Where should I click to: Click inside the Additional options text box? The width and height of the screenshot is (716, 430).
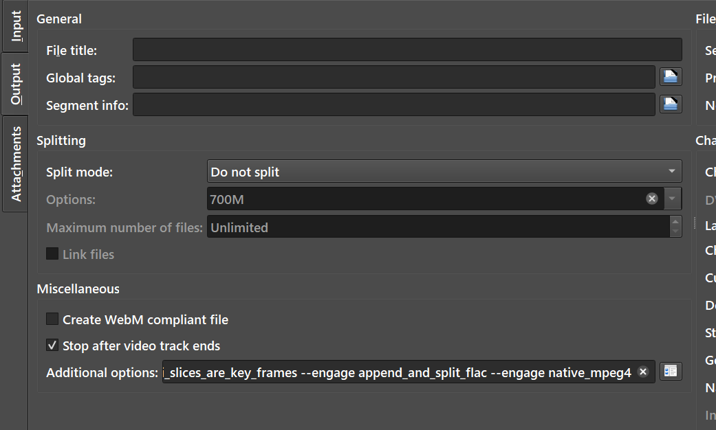click(399, 372)
